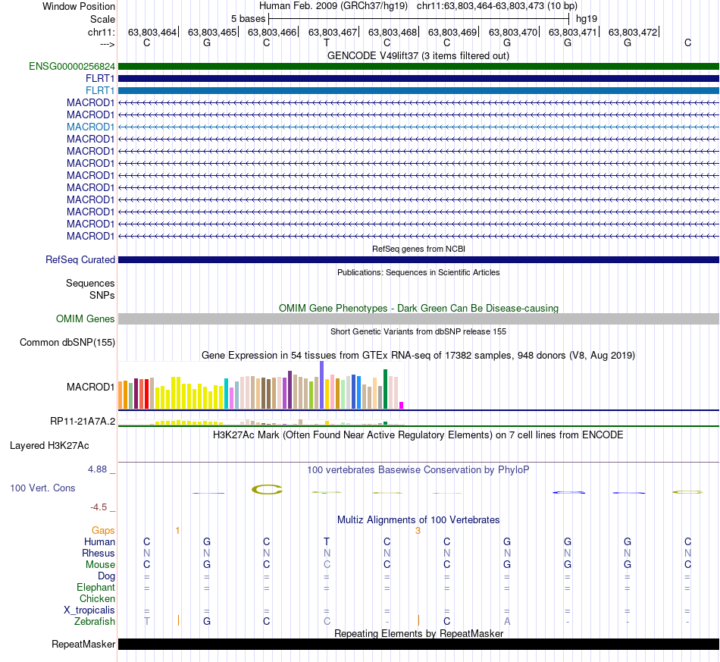This screenshot has height=662, width=720.
Task: Click the Elephant species label
Action: point(96,588)
